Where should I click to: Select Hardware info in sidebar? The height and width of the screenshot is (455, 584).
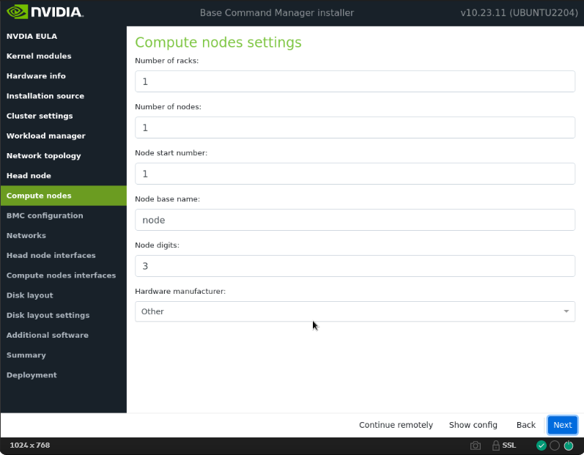click(x=36, y=76)
